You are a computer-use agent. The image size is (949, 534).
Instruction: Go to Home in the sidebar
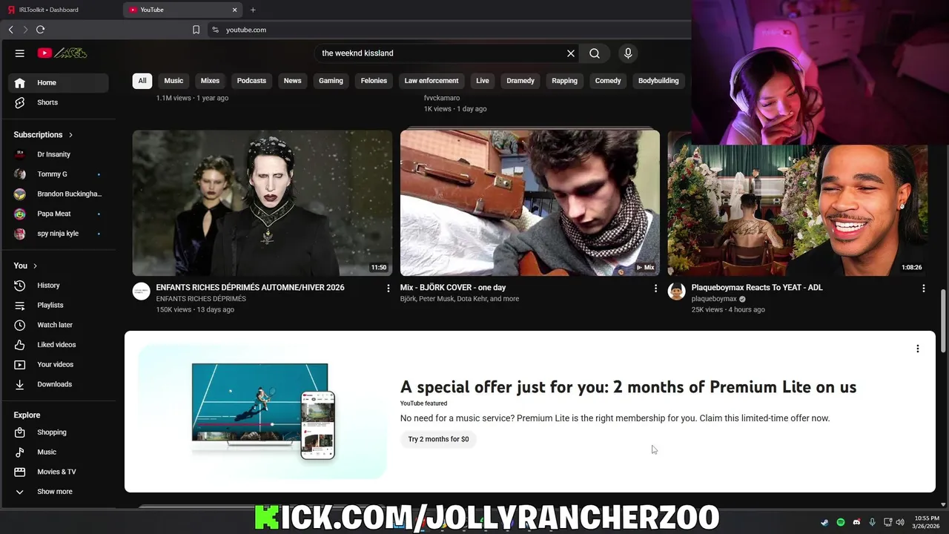pos(59,83)
